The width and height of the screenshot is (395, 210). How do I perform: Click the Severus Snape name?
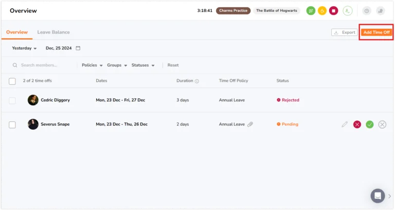55,124
